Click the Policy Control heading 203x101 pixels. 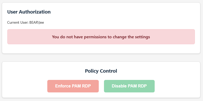pos(101,71)
